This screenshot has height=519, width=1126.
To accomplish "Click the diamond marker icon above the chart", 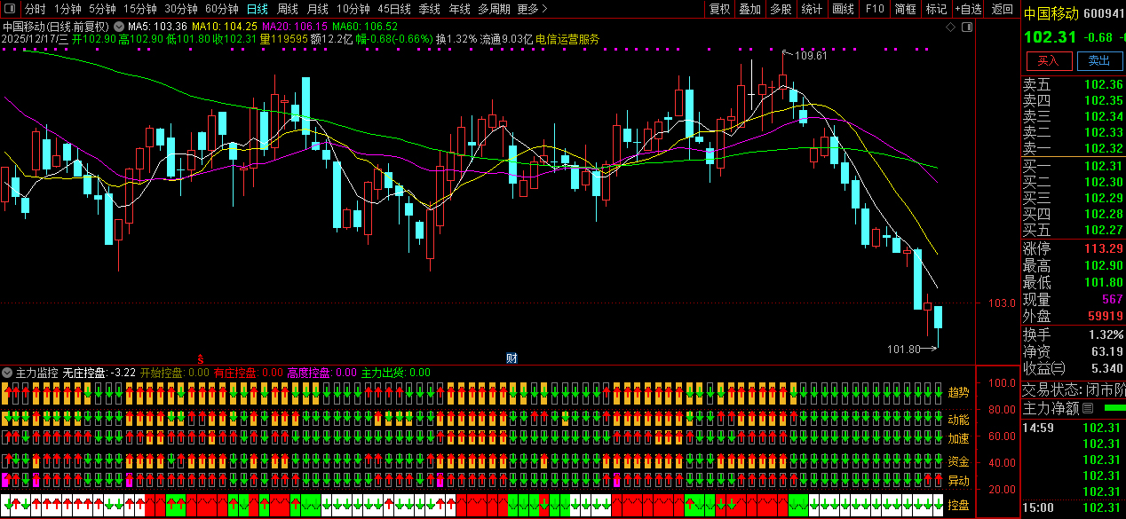I will [x=950, y=28].
